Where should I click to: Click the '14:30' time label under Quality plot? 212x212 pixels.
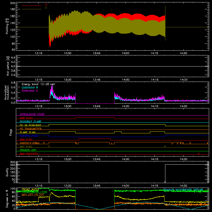point(183,186)
